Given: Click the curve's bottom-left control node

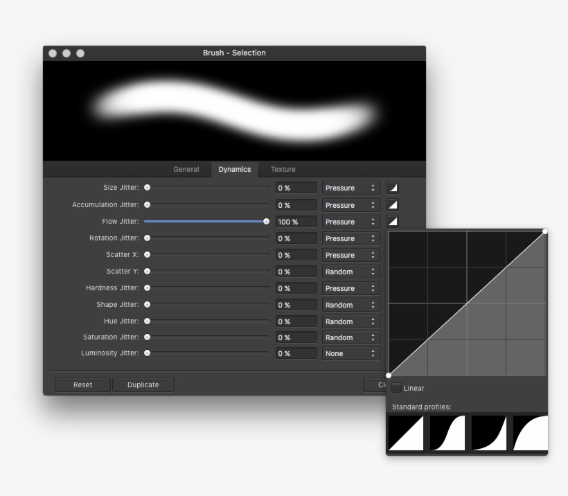Looking at the screenshot, I should [389, 375].
